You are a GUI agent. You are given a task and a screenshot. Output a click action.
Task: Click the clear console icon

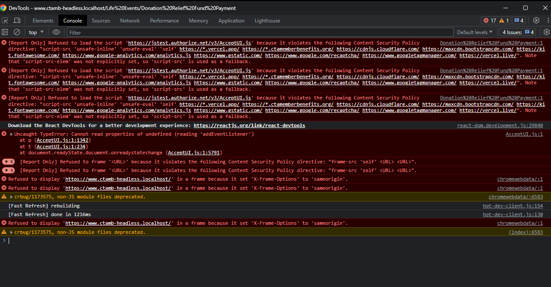[x=17, y=32]
